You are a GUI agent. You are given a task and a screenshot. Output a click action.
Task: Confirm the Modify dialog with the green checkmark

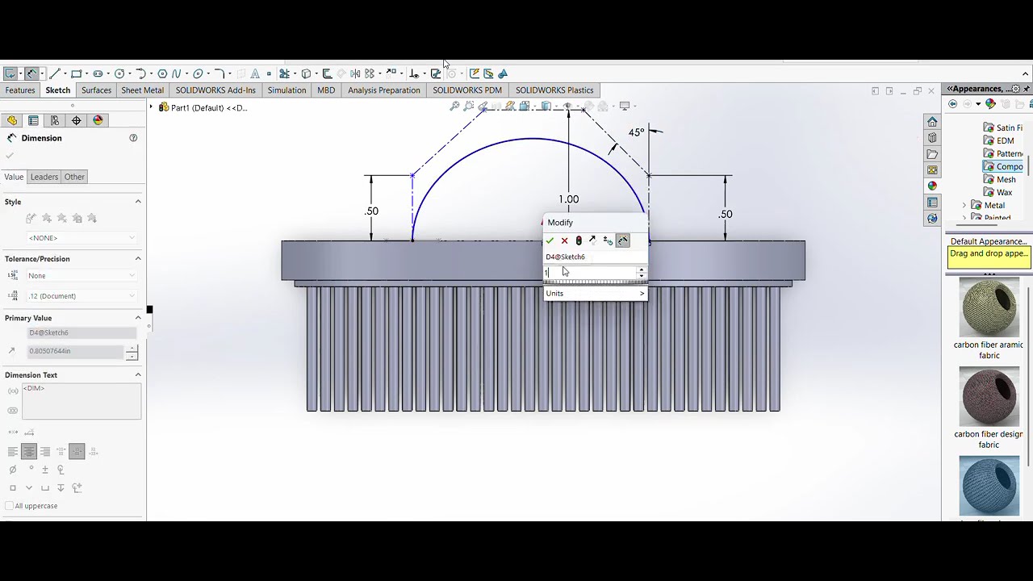pos(550,240)
